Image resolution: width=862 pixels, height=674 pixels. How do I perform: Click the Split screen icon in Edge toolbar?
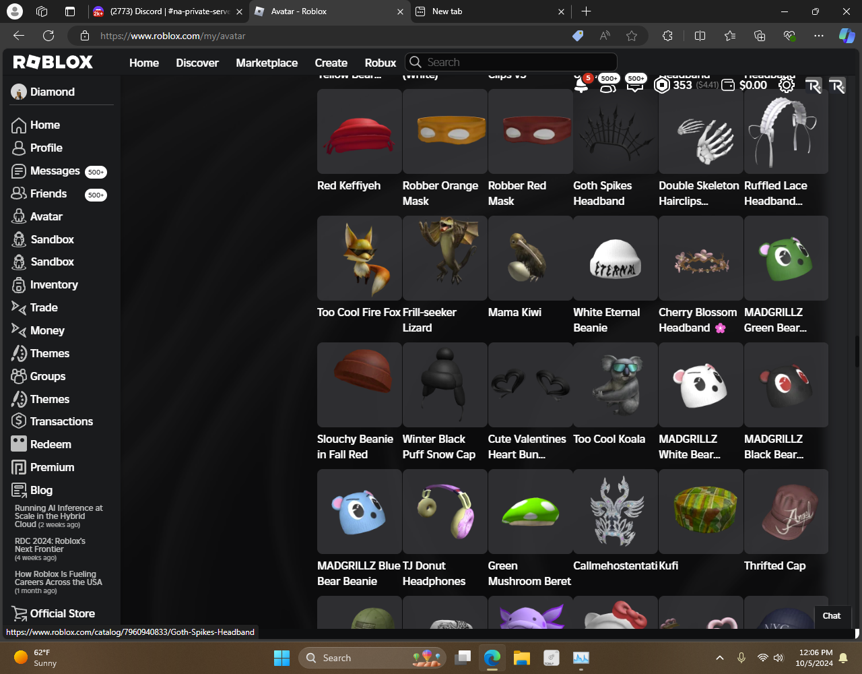click(x=700, y=36)
